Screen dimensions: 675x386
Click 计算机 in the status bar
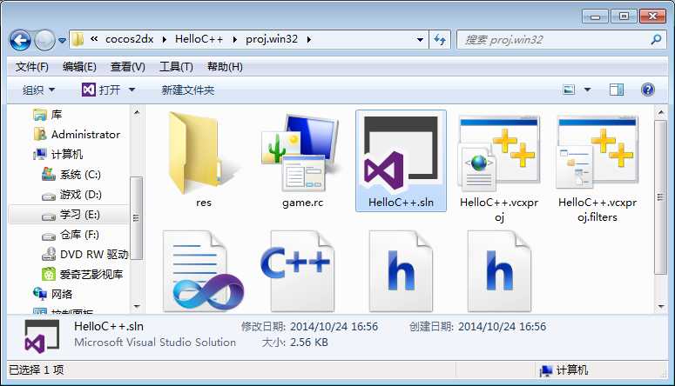564,370
